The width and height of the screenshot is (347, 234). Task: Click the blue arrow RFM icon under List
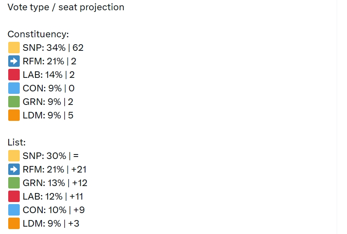pos(14,169)
